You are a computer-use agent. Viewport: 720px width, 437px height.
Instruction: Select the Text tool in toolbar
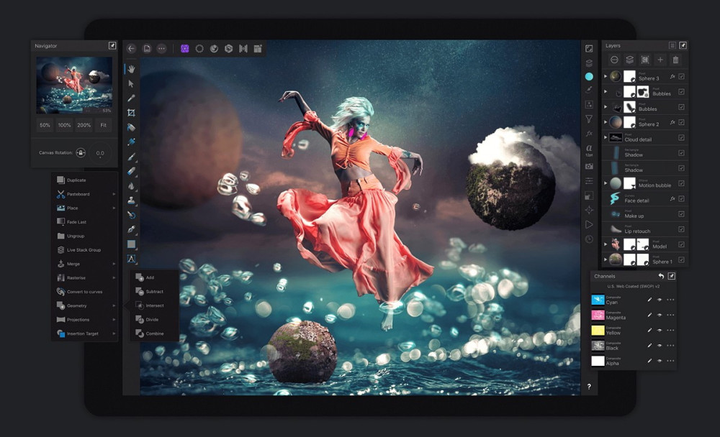pyautogui.click(x=131, y=259)
